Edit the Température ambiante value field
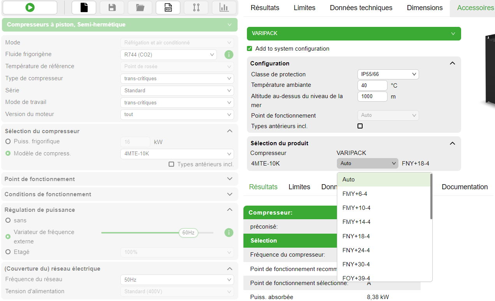Viewport: 495px width, 301px height. pyautogui.click(x=372, y=85)
